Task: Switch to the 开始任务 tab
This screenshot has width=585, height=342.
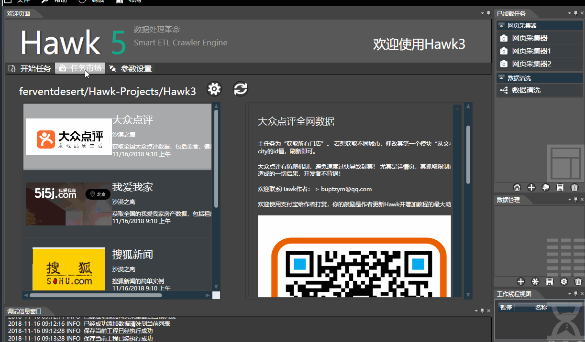Action: 30,68
